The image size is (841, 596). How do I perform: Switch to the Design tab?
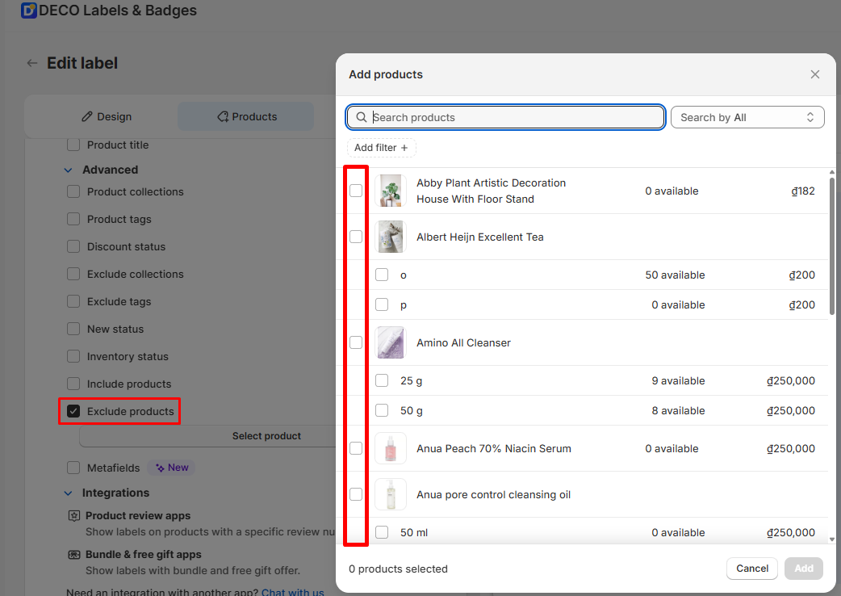[x=107, y=117]
